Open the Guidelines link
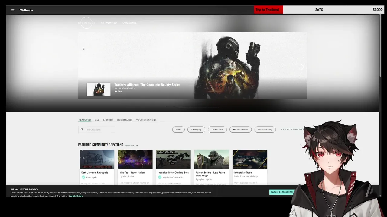Screen dimensions: 387x217 [129, 23]
